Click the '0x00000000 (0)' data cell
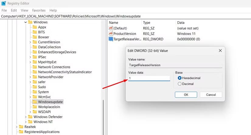 (189, 39)
